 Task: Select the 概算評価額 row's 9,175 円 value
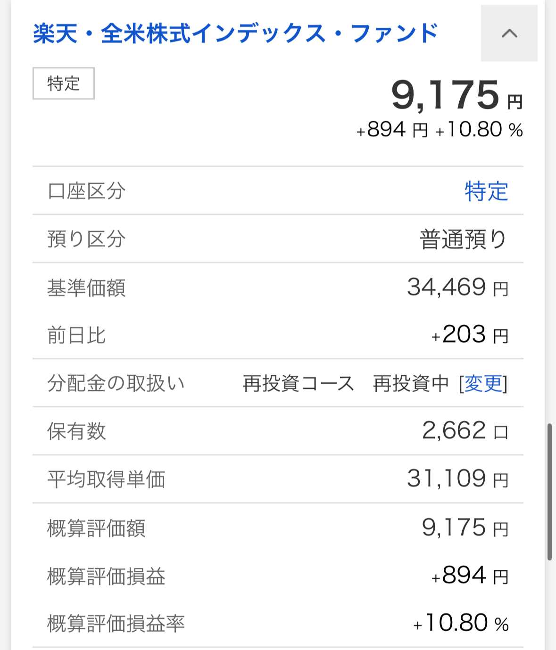click(x=465, y=528)
